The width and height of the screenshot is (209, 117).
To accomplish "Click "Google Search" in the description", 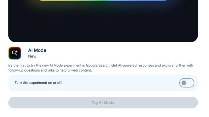I will pos(98,65).
